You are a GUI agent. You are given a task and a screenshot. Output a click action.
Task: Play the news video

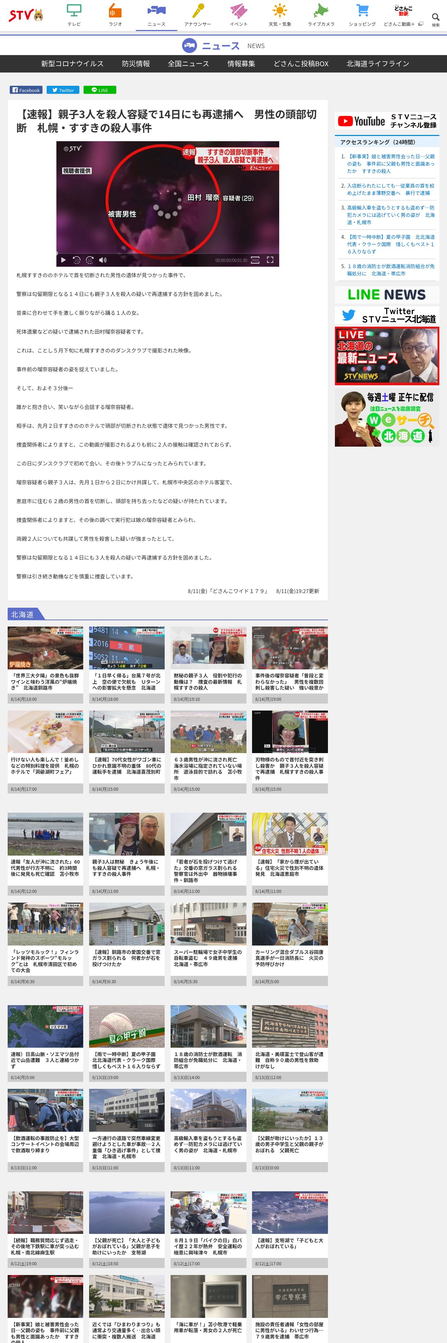[63, 260]
